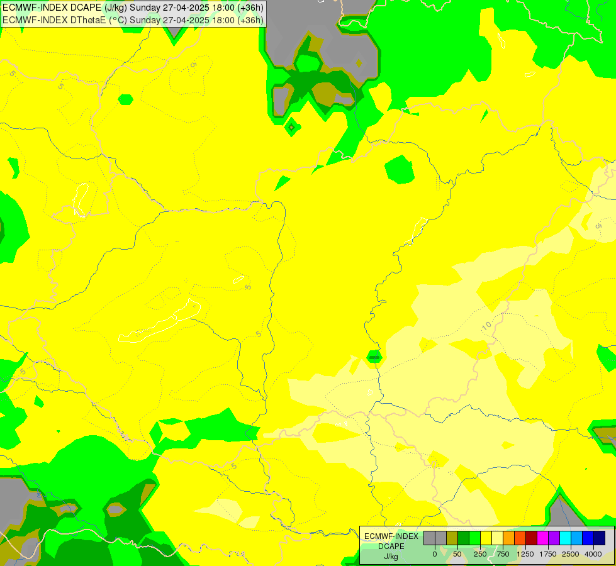Pick the dark red legend swatch
Viewport: 616px width, 566px height.
pos(531,538)
